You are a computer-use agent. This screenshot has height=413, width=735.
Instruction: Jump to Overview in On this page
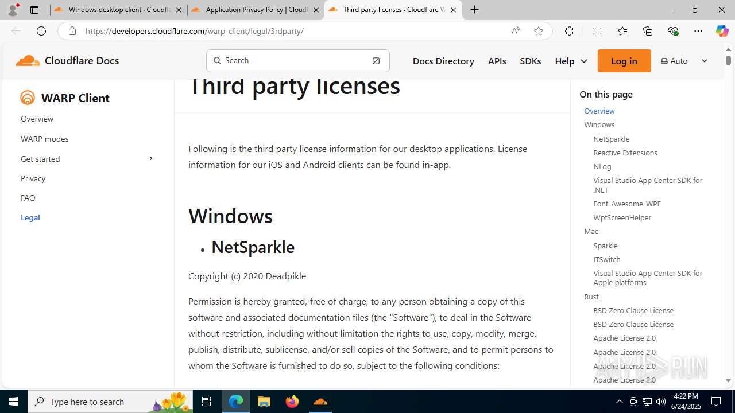tap(599, 111)
